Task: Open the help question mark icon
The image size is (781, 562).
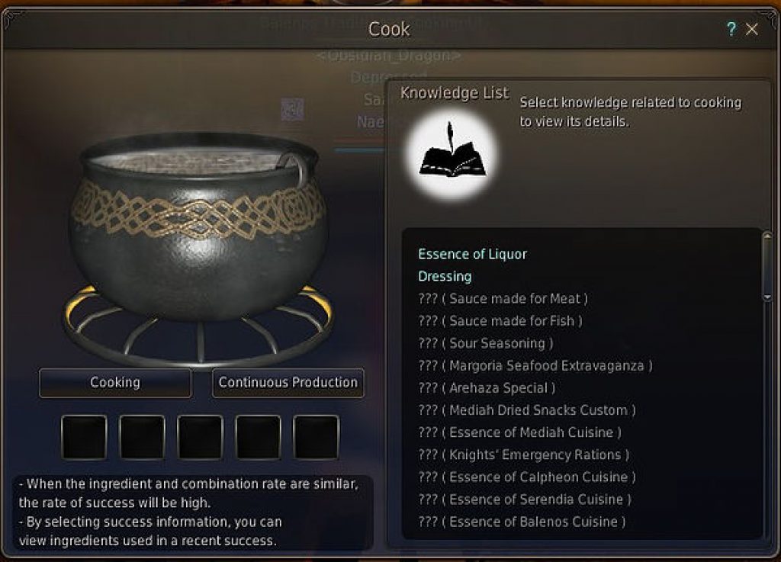Action: [731, 30]
